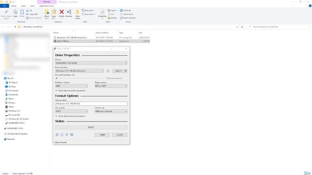Screen dimensions: 312x175
Task: Open Explorer Help question mark icon
Action: [x=310, y=6]
